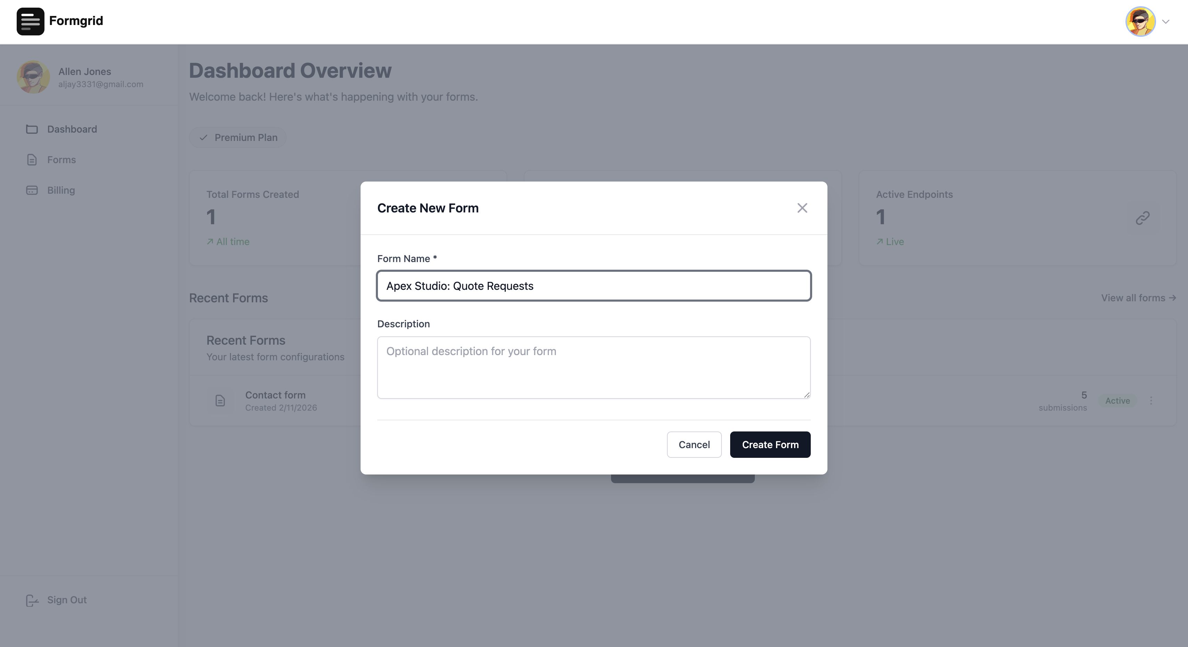Click the Contact form document icon

pos(220,401)
